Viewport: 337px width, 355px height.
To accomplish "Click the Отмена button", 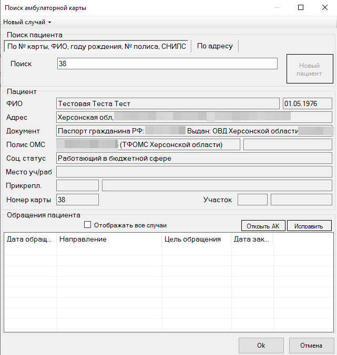I will pyautogui.click(x=311, y=346).
